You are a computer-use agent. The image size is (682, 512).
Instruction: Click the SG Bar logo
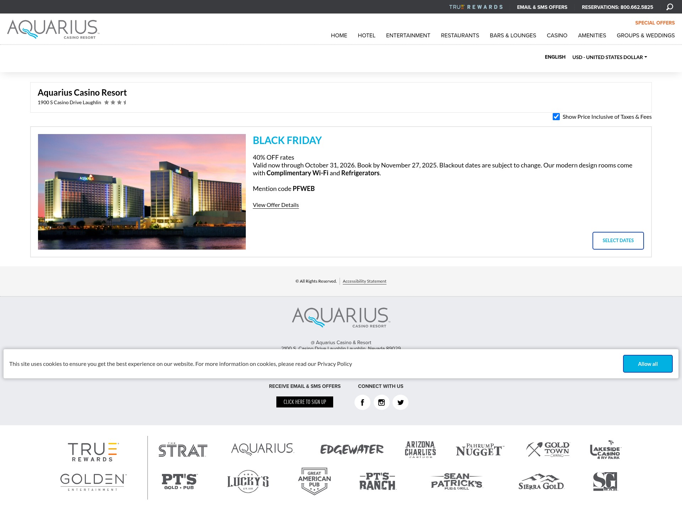point(605,481)
